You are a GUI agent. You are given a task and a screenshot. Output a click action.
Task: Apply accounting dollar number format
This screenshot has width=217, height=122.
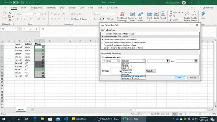click(x=95, y=19)
